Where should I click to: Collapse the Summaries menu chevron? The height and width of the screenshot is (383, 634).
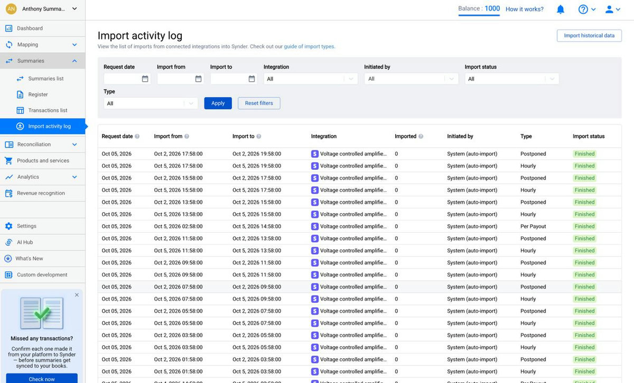click(x=74, y=61)
